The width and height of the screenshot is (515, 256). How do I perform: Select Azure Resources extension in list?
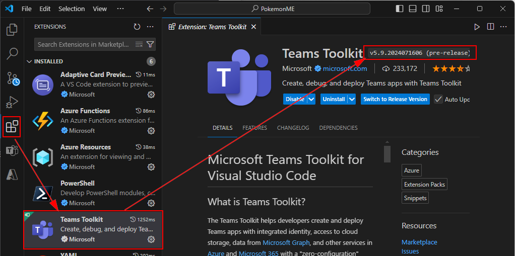pos(93,157)
